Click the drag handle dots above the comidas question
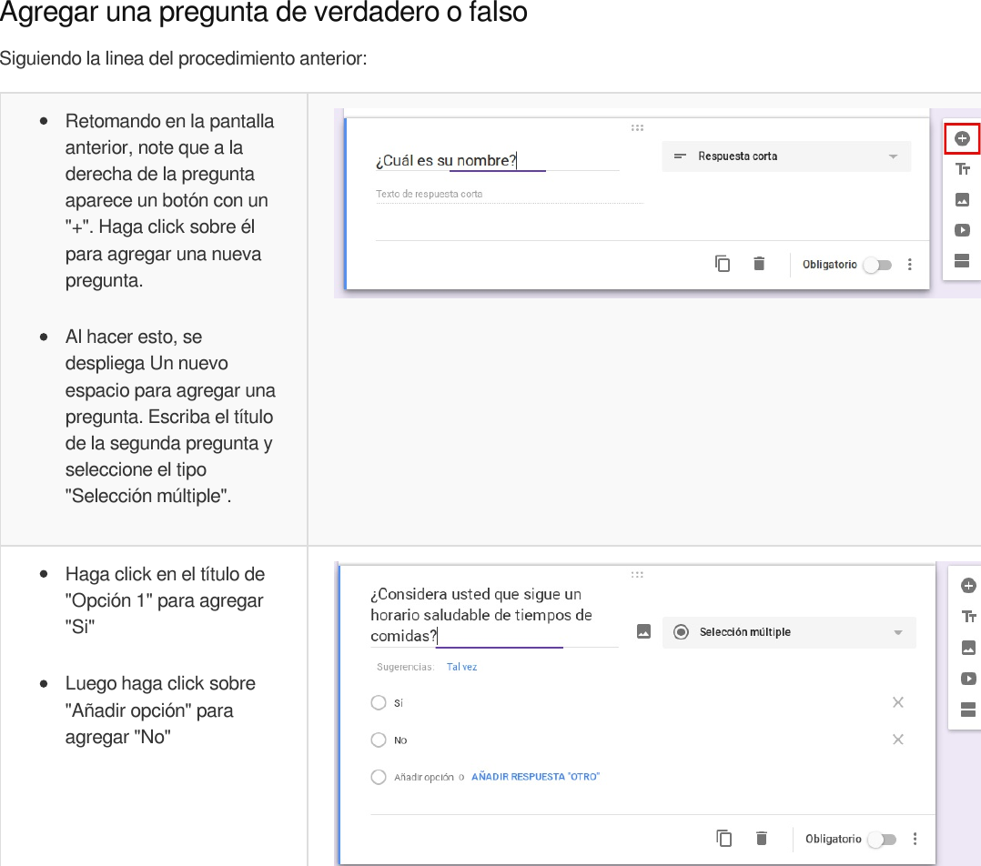The image size is (981, 866). [x=637, y=574]
